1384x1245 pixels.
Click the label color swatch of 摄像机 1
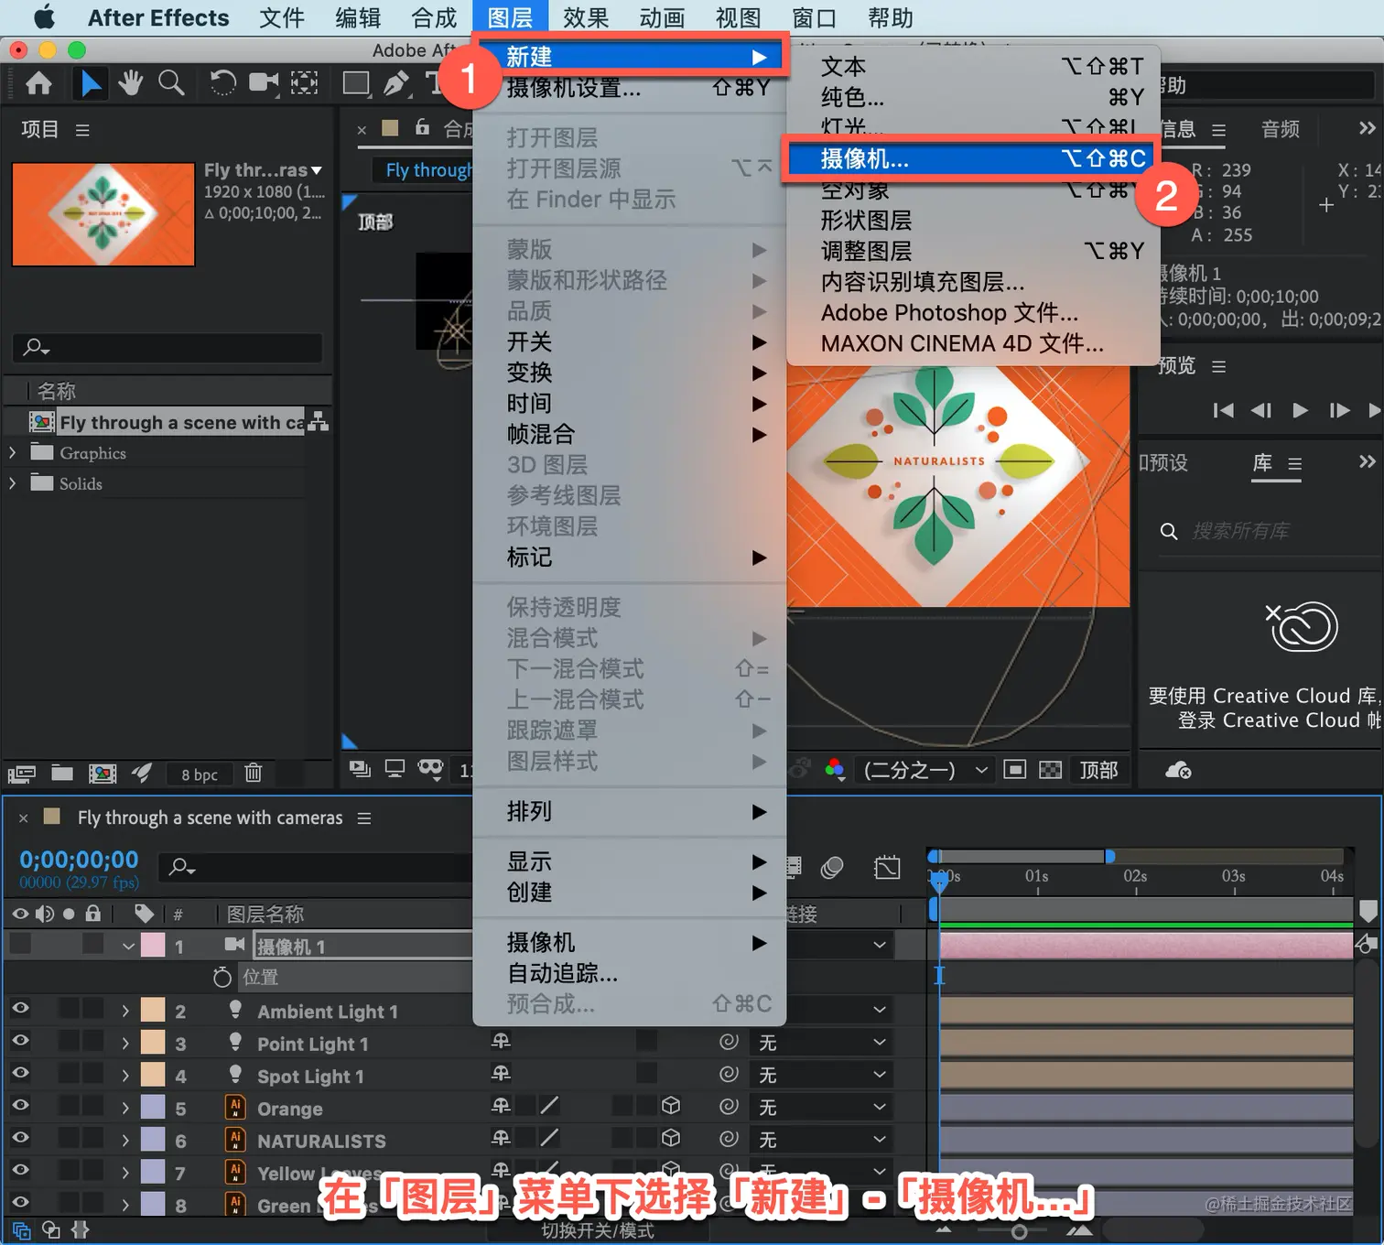click(153, 945)
